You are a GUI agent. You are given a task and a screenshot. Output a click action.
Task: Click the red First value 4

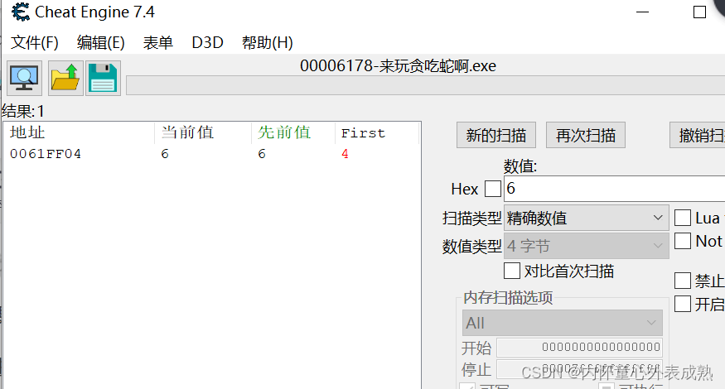[x=345, y=154]
